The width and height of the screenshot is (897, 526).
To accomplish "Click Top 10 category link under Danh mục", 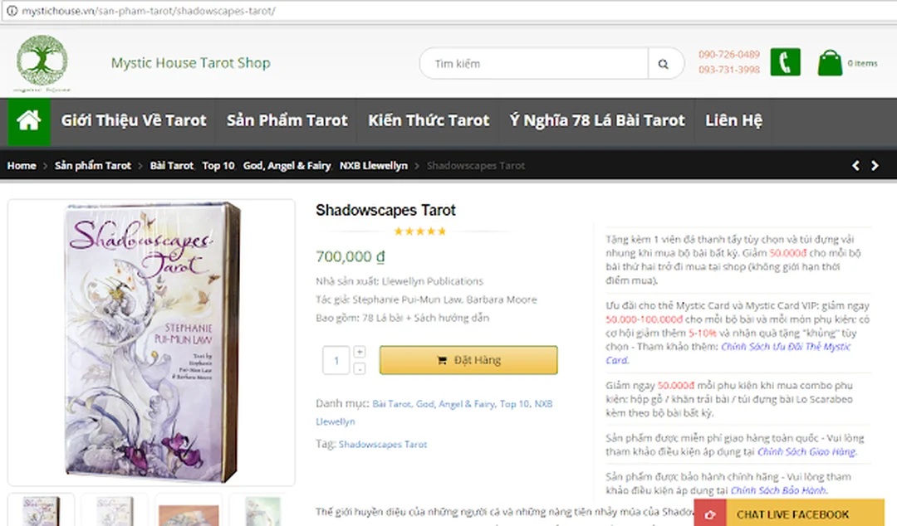I will [x=515, y=404].
